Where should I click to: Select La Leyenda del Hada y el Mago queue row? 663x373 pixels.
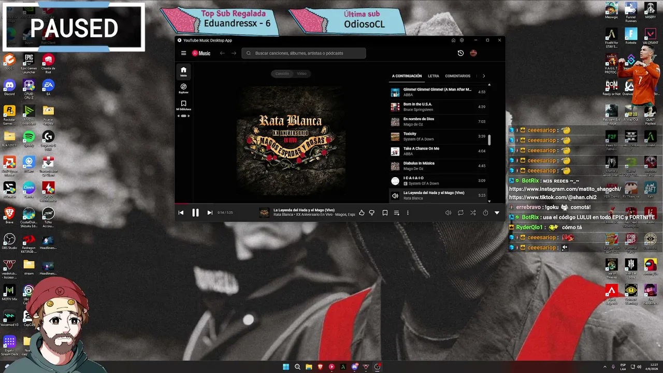click(x=438, y=195)
